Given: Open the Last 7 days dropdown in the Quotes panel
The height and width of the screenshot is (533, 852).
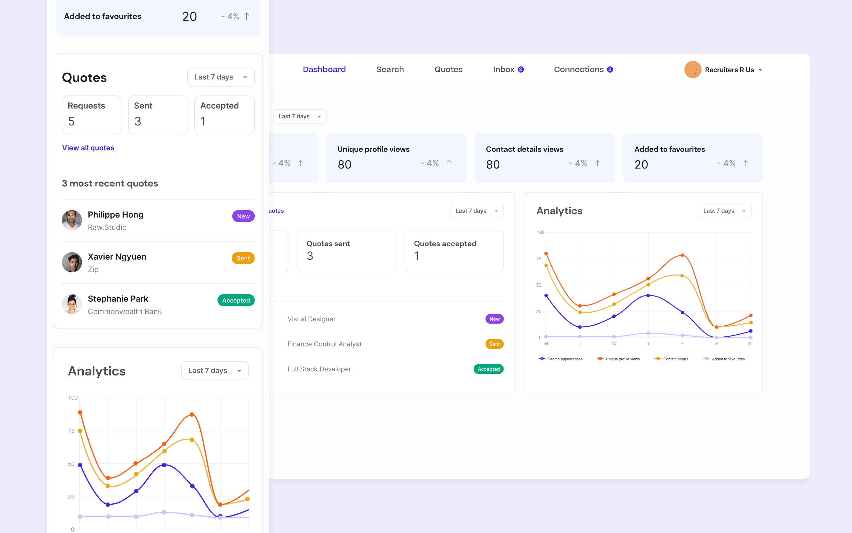Looking at the screenshot, I should coord(221,77).
